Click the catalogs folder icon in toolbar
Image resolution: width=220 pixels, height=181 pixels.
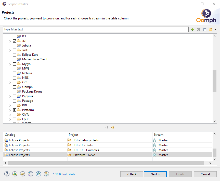(x=211, y=29)
